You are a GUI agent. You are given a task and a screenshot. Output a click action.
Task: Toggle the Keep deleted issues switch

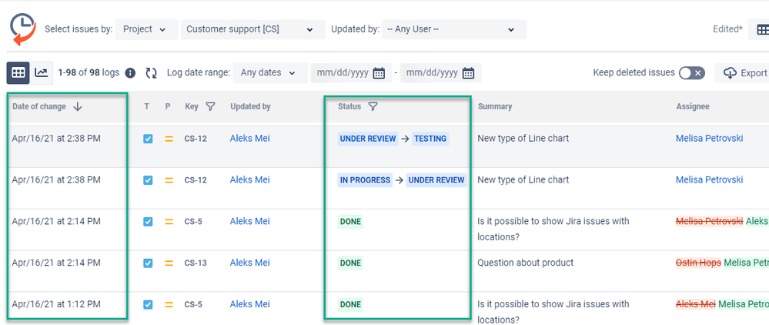691,73
